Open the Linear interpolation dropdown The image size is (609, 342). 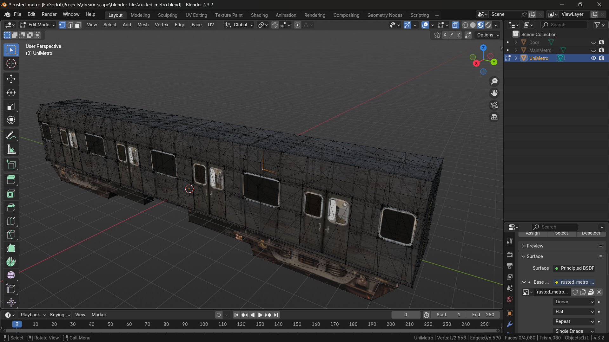(574, 302)
